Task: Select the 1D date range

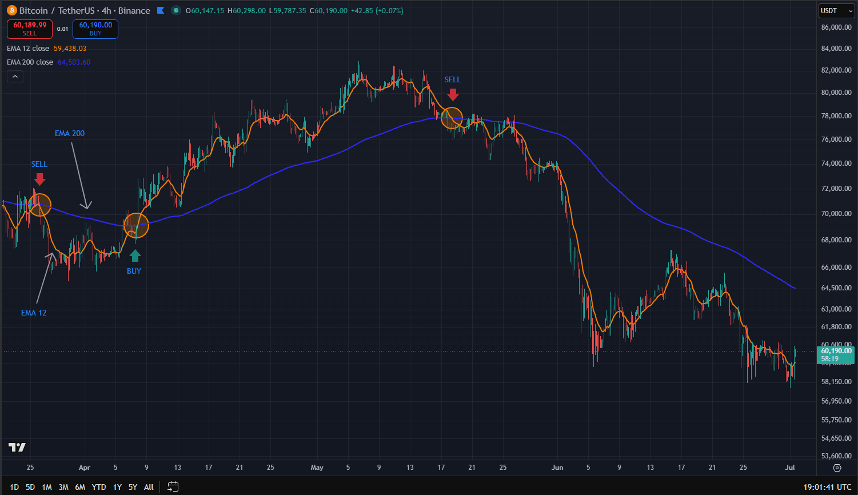Action: point(14,487)
